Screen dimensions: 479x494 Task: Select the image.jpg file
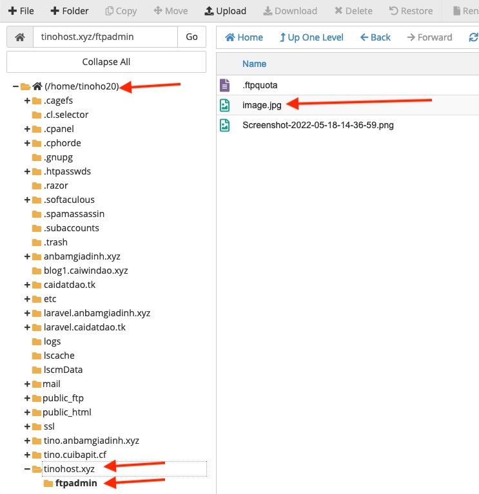[262, 105]
